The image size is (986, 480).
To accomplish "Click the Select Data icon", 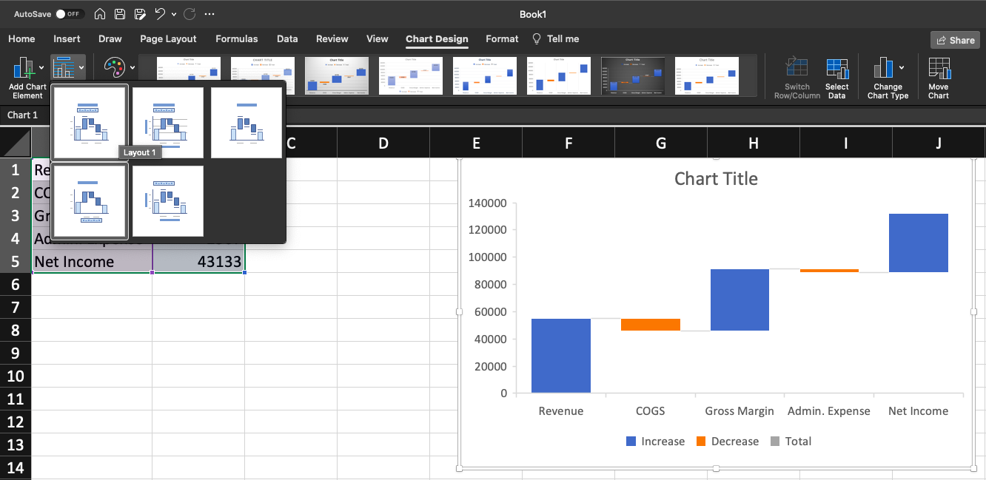I will [836, 68].
